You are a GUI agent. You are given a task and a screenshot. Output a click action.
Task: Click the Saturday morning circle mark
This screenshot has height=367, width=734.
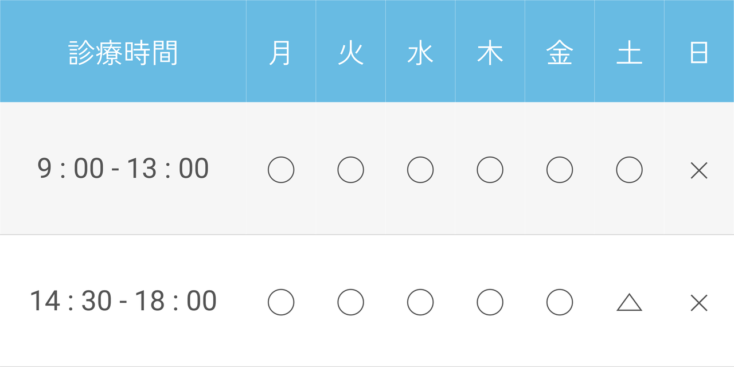(x=629, y=170)
